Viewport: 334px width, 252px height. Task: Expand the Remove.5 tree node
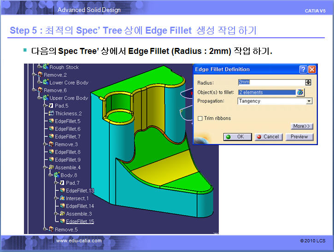pos(45,229)
